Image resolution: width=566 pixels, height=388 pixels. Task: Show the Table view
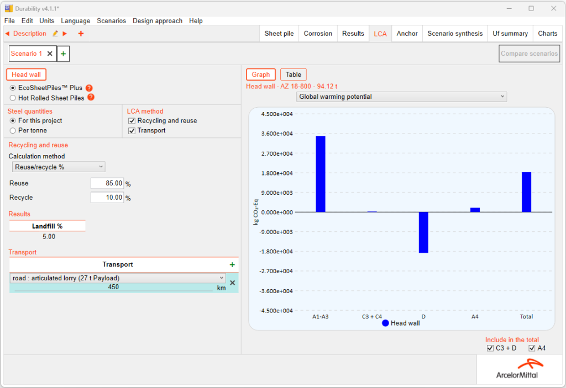pyautogui.click(x=293, y=75)
